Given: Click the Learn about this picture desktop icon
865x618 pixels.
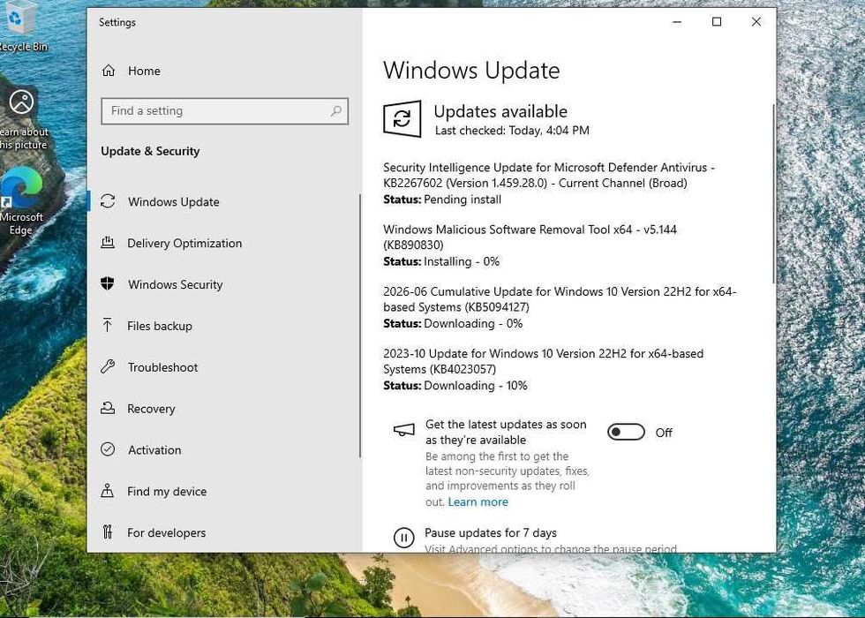Looking at the screenshot, I should click(23, 118).
